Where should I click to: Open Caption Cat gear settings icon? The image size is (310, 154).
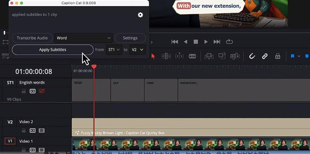[140, 15]
